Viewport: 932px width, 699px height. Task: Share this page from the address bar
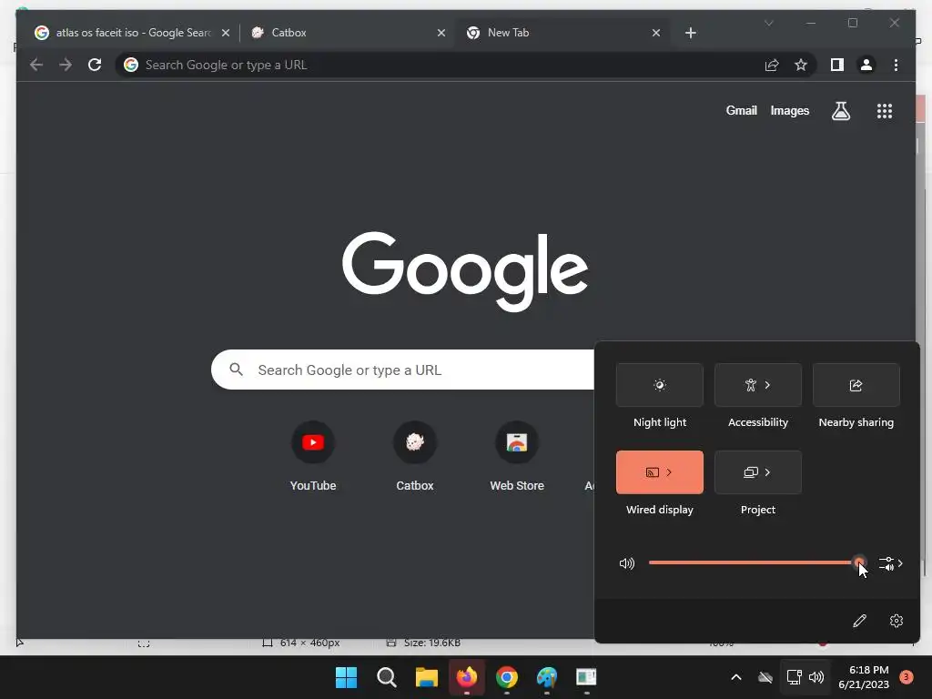click(772, 65)
